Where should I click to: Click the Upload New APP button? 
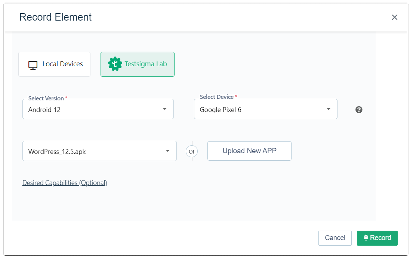(249, 151)
